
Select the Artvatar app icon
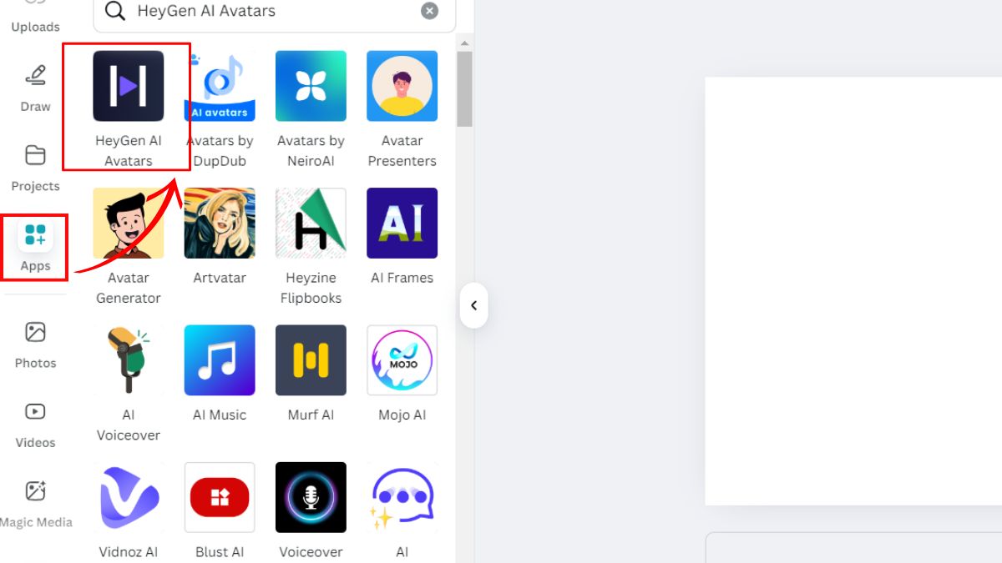pyautogui.click(x=220, y=224)
